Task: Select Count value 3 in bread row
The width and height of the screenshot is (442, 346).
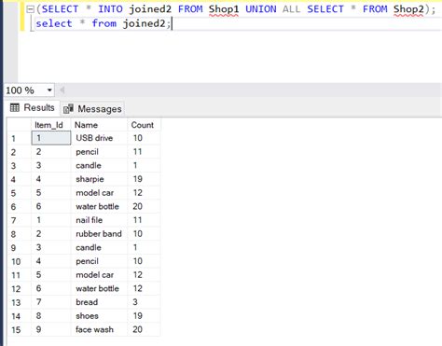Action: pos(144,302)
